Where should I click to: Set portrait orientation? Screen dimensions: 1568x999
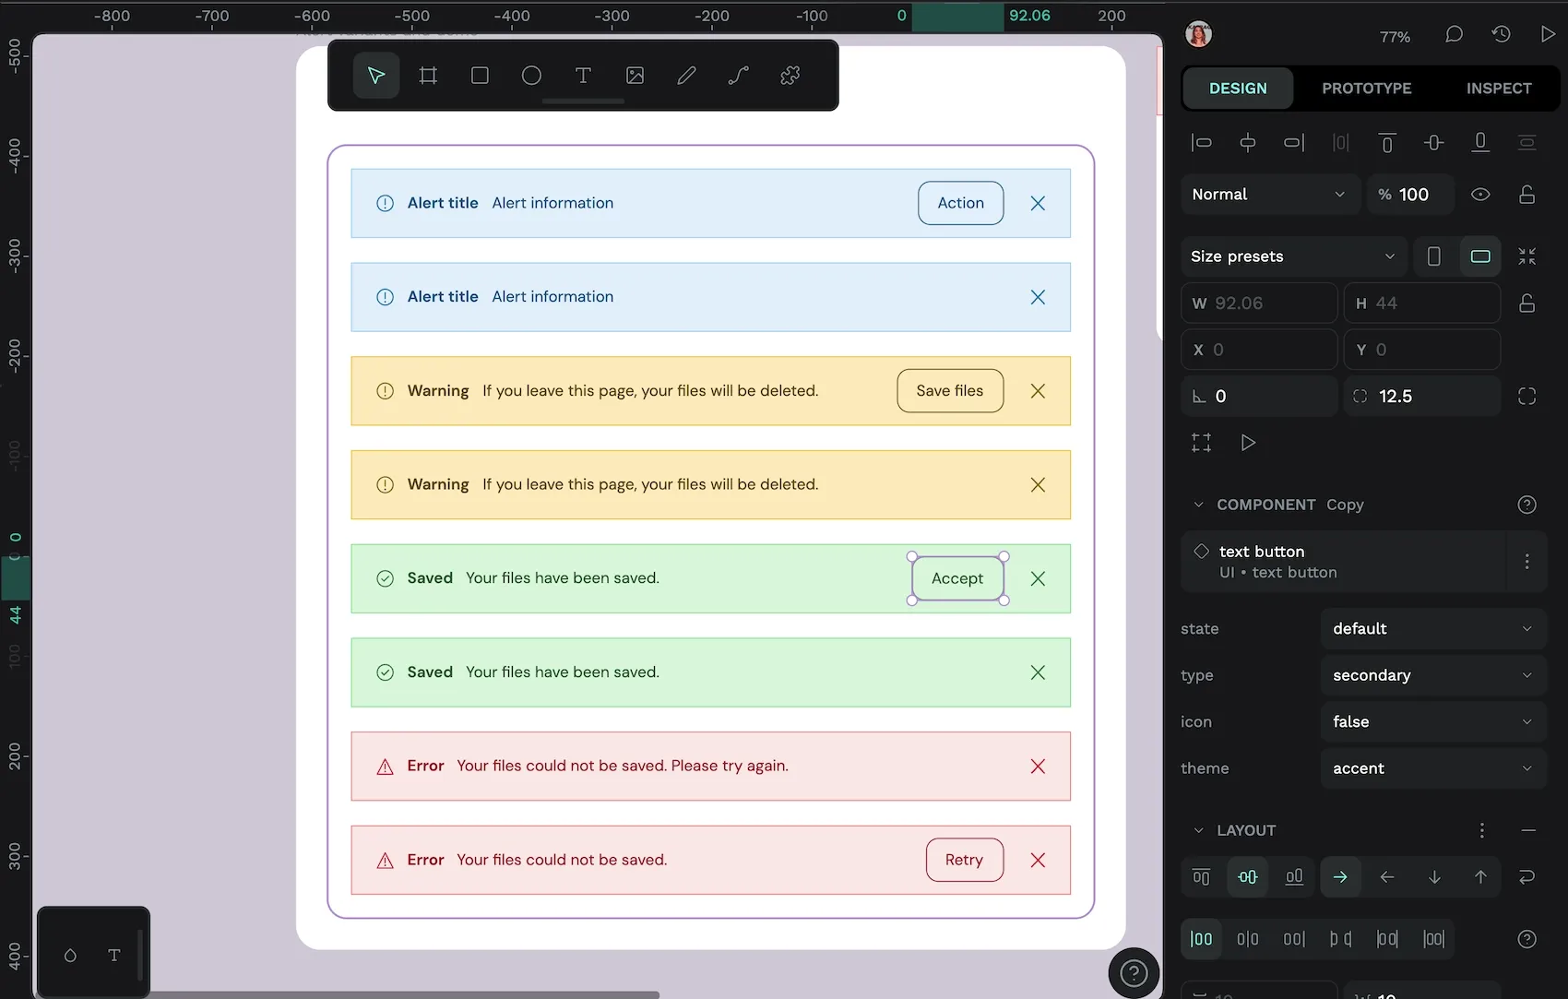pyautogui.click(x=1433, y=256)
